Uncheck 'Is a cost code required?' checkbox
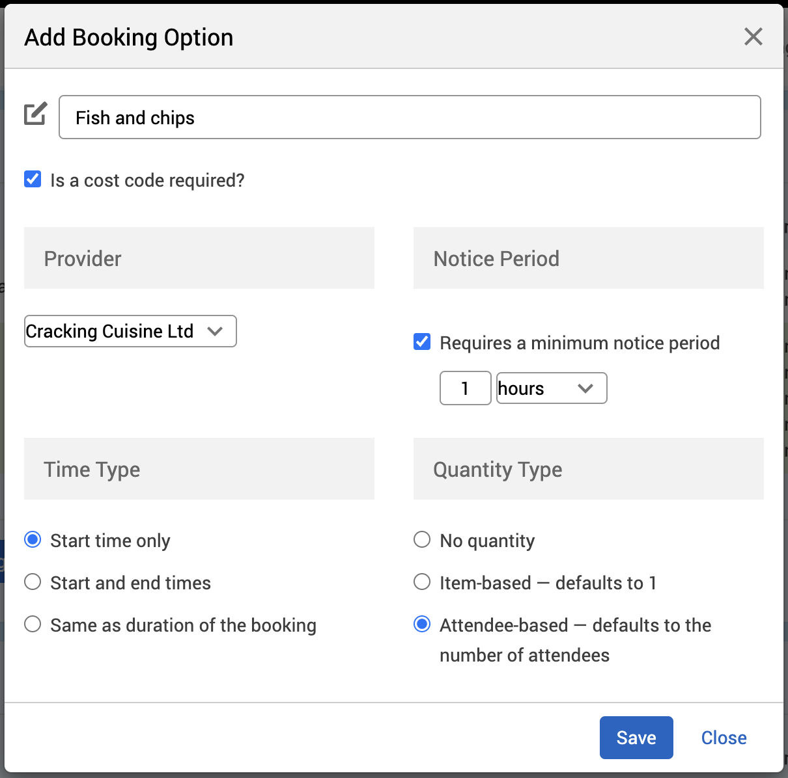Screen dimensions: 788x778 click(33, 180)
